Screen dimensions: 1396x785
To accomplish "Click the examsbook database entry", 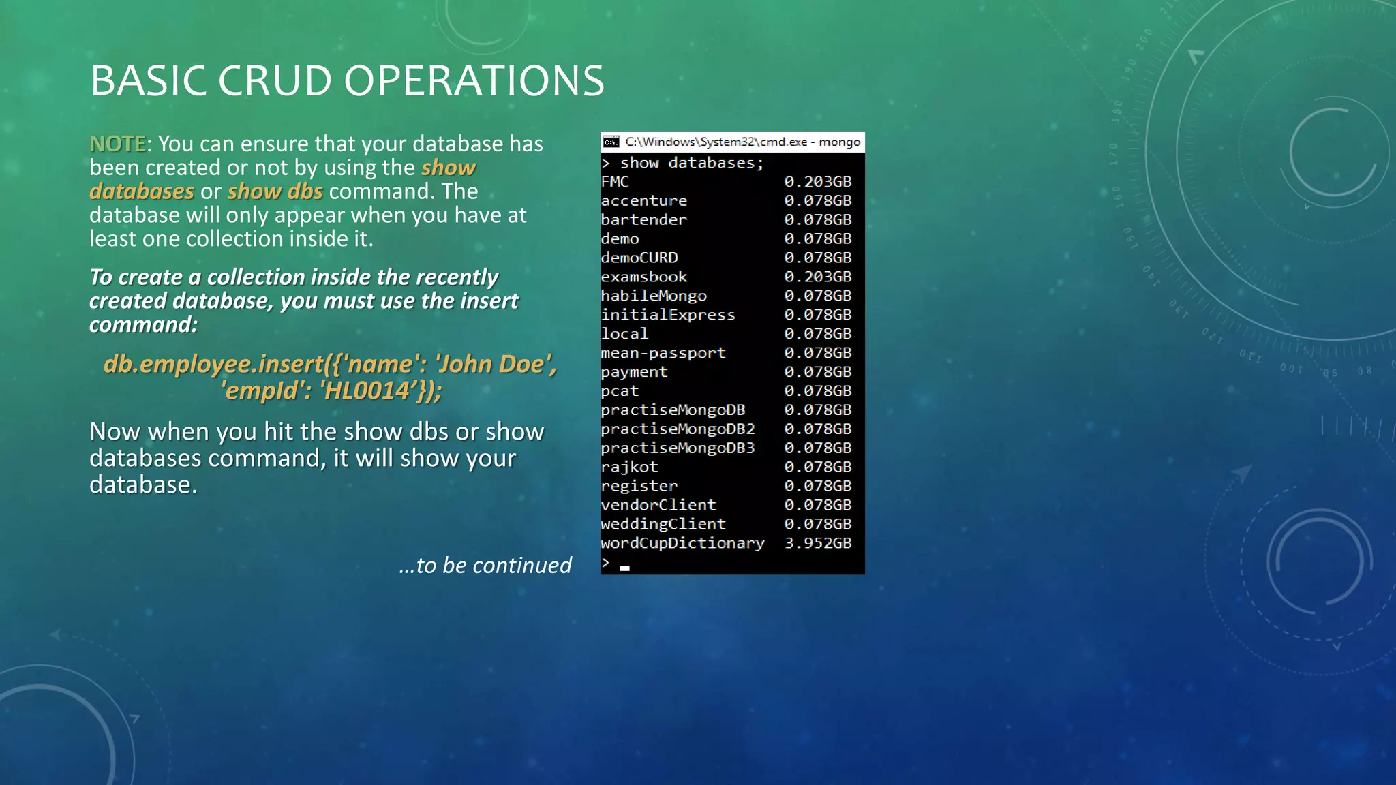I will pos(643,277).
